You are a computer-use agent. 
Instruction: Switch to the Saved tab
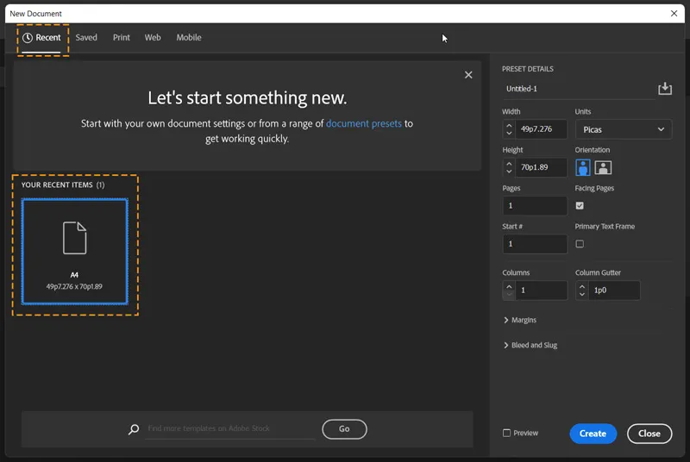(86, 38)
